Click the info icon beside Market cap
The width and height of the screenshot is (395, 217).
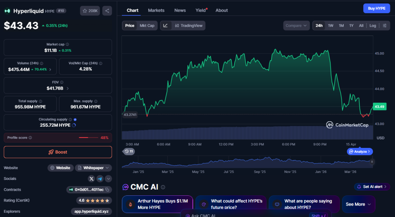point(67,44)
